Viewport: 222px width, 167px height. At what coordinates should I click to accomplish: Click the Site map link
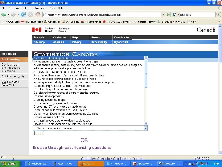39,42
